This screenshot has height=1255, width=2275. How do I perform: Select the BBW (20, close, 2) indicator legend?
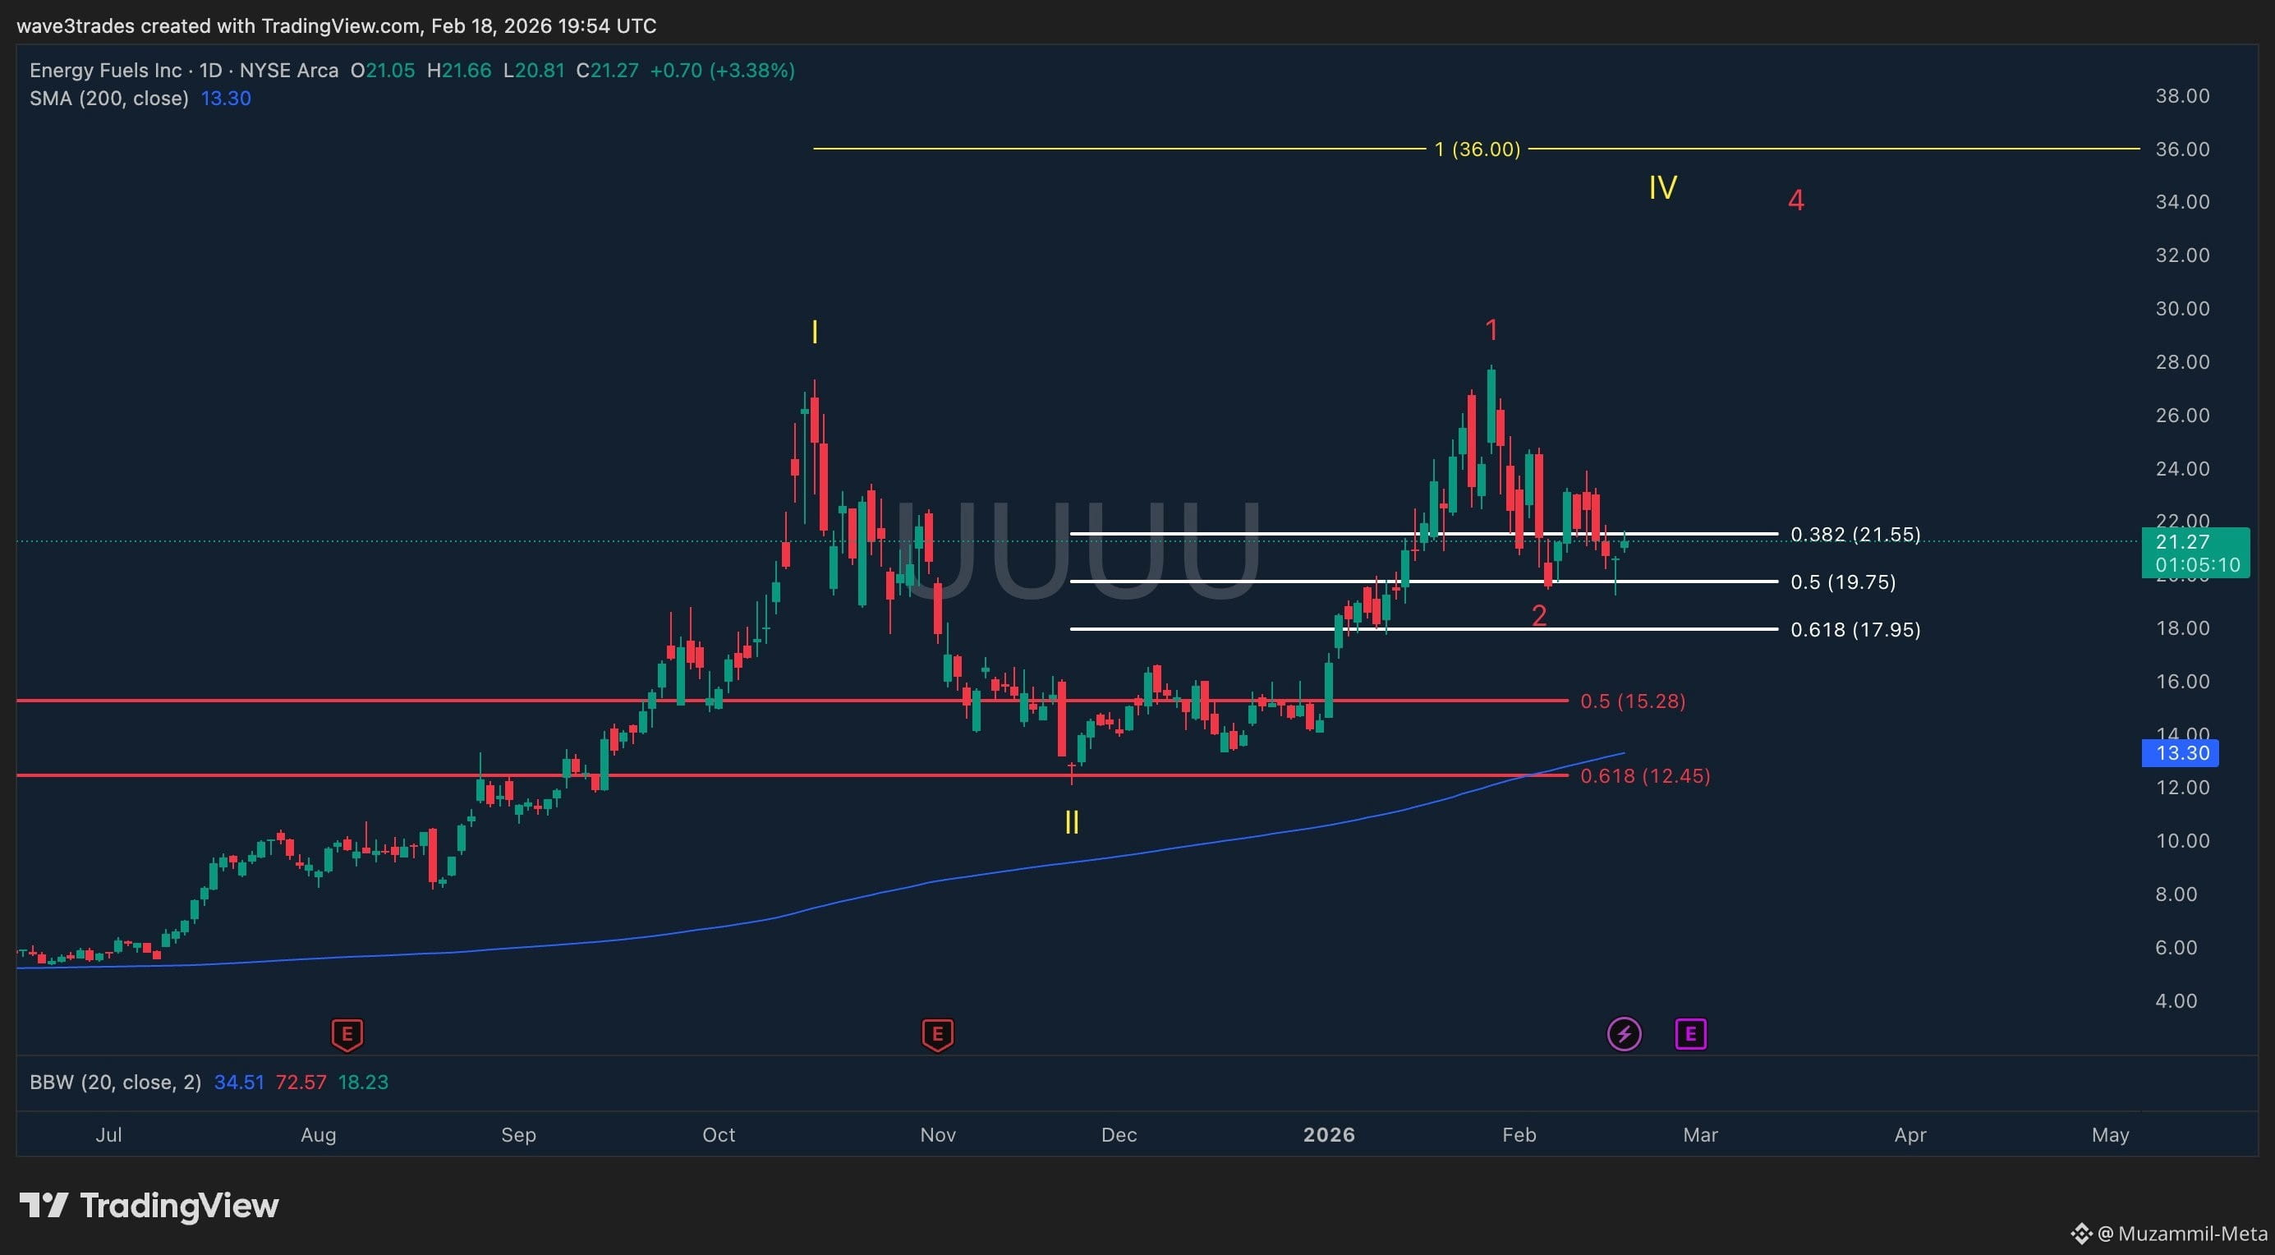click(x=116, y=1082)
